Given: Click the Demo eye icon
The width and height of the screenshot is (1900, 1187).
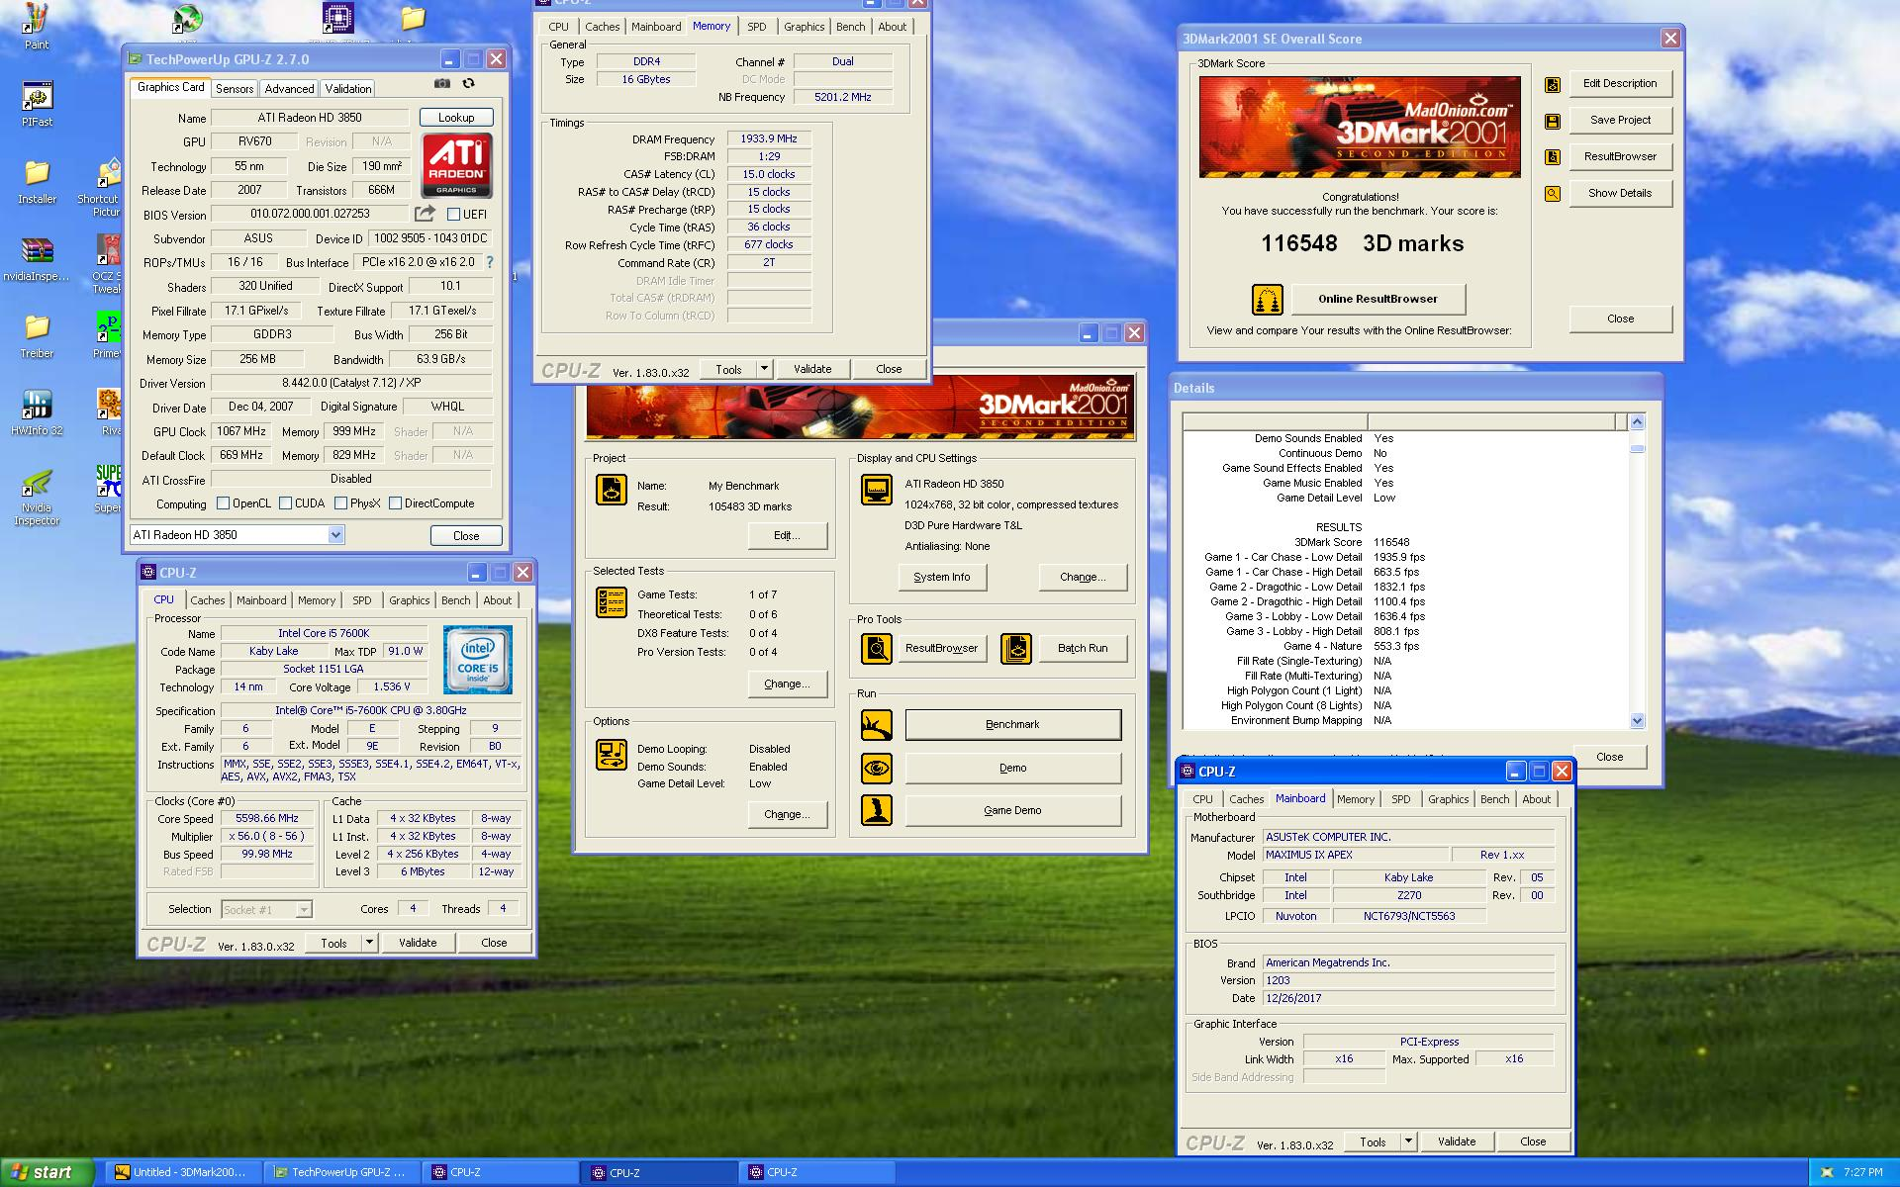Looking at the screenshot, I should (x=877, y=769).
